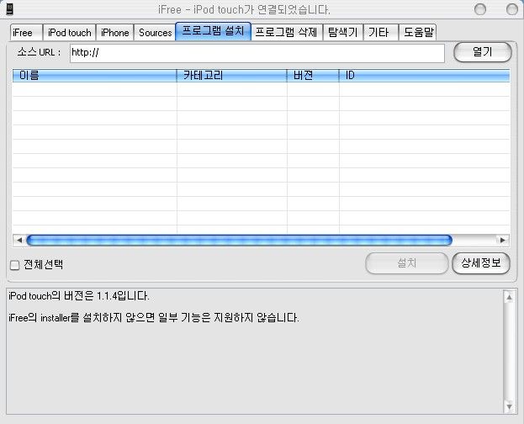Switch to the iFree tab
Screen dimensions: 524x424
(26, 33)
